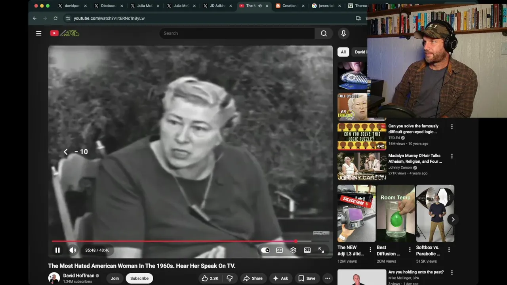Viewport: 507px width, 285px height.
Task: Click the TED-Ed channel name
Action: [x=394, y=138]
